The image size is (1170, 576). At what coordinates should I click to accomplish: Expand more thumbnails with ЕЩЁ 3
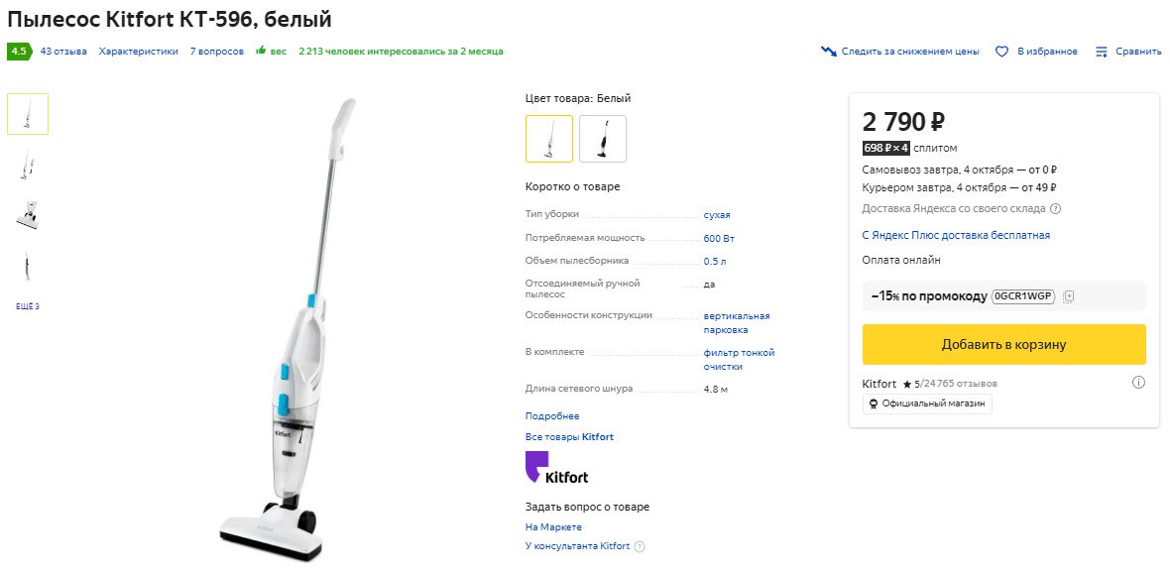[28, 306]
